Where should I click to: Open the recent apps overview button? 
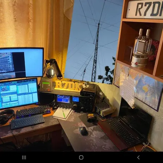(x=24, y=157)
